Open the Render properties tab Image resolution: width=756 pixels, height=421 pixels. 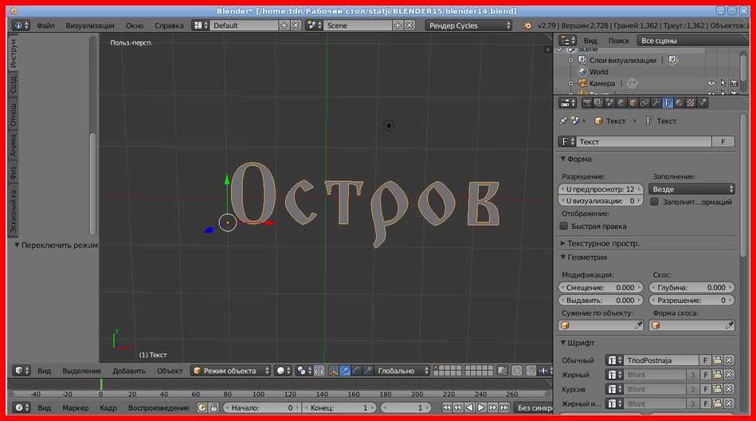click(x=587, y=103)
